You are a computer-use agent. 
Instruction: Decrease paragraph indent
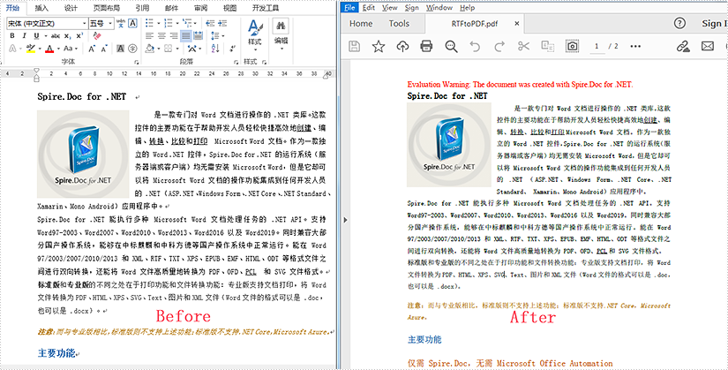click(210, 23)
